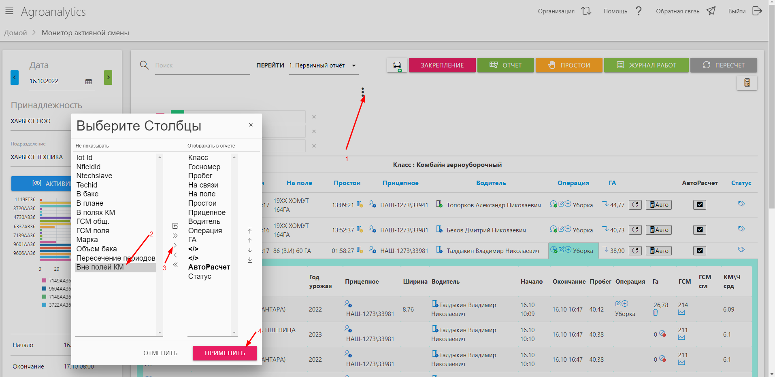The width and height of the screenshot is (775, 377).
Task: Click the ПРИМЕНИТЬ button
Action: [x=225, y=353]
